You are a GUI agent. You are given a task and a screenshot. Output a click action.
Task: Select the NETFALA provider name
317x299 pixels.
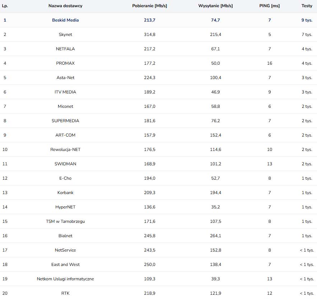(x=65, y=49)
